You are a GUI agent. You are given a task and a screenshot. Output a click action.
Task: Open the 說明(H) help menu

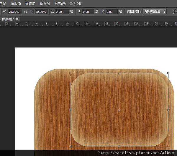[76, 4]
